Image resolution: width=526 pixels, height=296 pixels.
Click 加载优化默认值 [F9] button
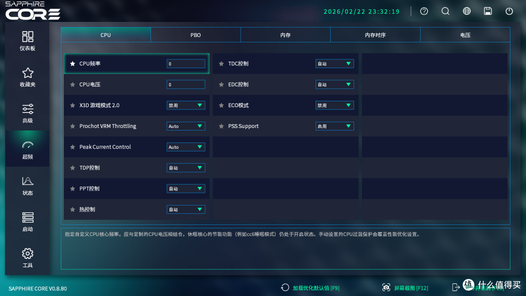310,288
